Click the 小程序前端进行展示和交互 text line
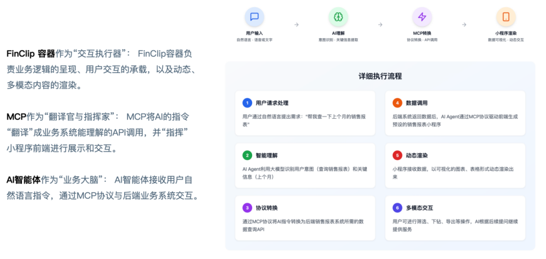 tap(61, 149)
